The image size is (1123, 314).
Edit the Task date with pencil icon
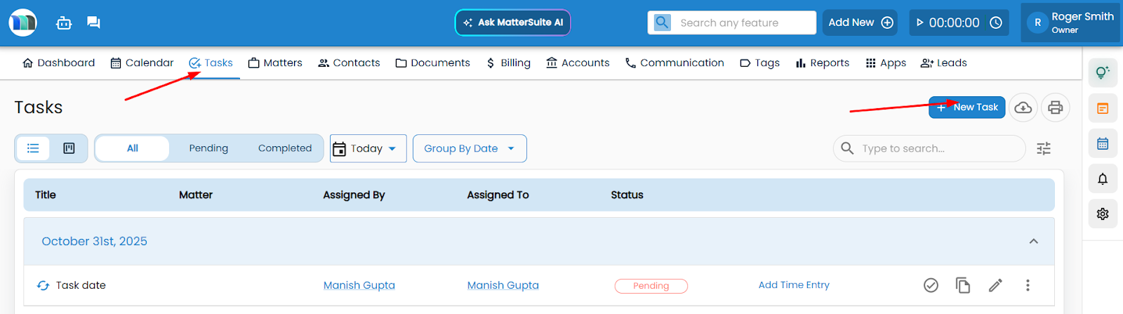[x=995, y=285]
